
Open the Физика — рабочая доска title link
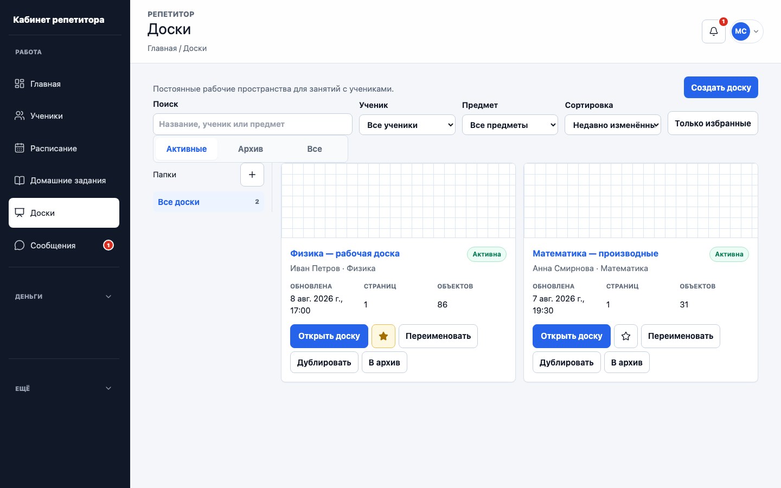[x=345, y=253]
